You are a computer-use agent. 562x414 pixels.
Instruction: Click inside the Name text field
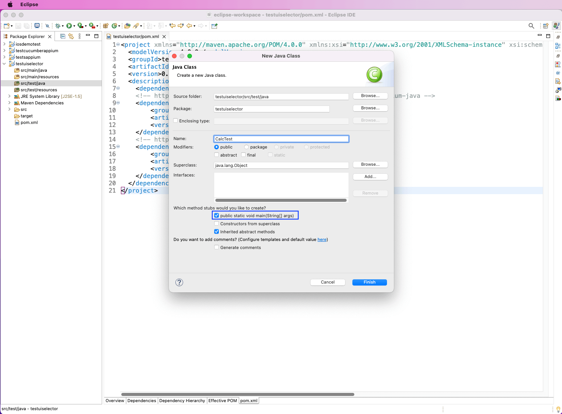coord(281,139)
